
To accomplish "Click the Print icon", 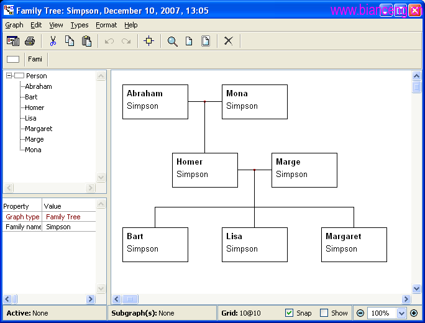I will pyautogui.click(x=30, y=41).
